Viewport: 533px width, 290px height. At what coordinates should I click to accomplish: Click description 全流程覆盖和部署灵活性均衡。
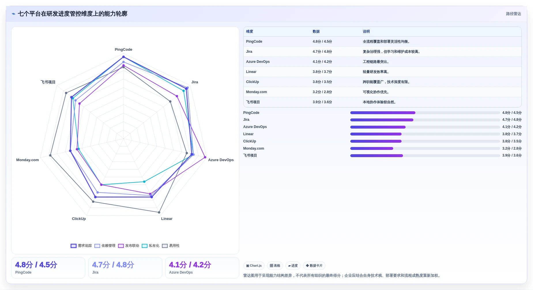pyautogui.click(x=386, y=42)
